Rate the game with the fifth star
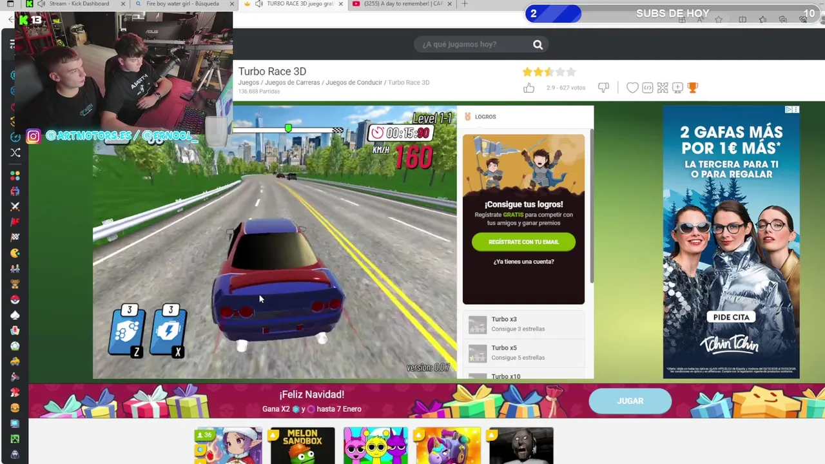 coord(570,72)
